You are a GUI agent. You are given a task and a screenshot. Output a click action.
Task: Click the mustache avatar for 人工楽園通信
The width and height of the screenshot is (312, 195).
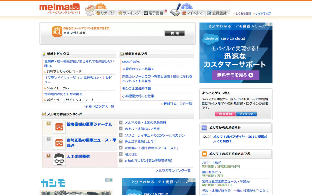(59, 159)
